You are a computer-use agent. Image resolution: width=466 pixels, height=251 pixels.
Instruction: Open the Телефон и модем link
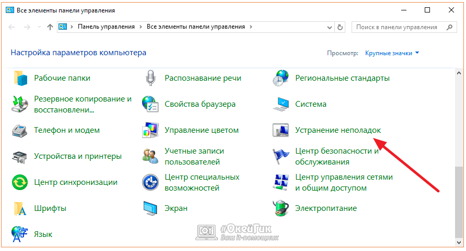[67, 130]
